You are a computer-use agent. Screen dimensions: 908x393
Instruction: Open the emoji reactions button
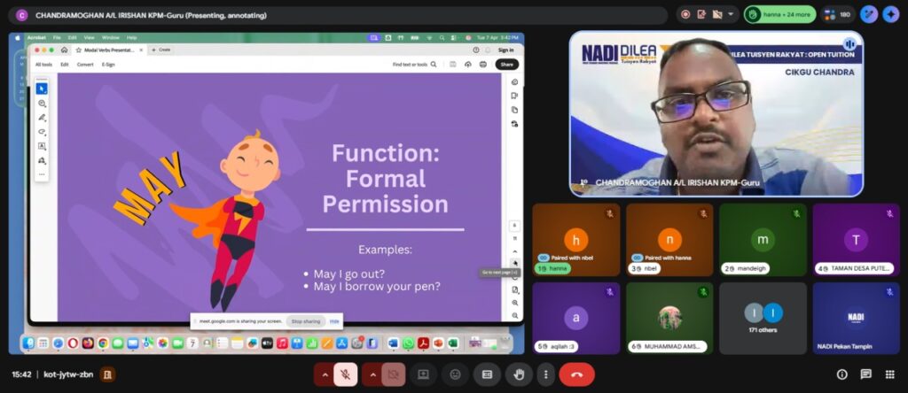456,374
